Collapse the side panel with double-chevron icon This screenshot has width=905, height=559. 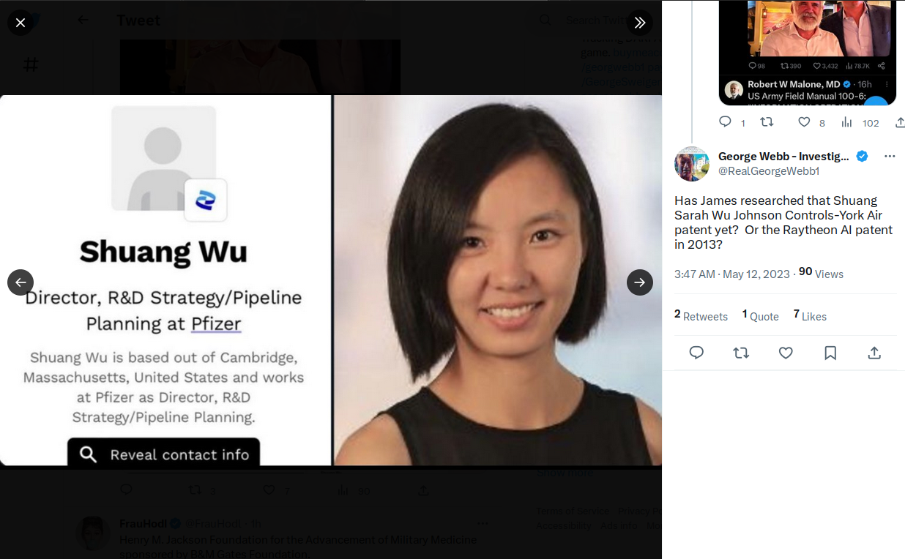pyautogui.click(x=639, y=23)
